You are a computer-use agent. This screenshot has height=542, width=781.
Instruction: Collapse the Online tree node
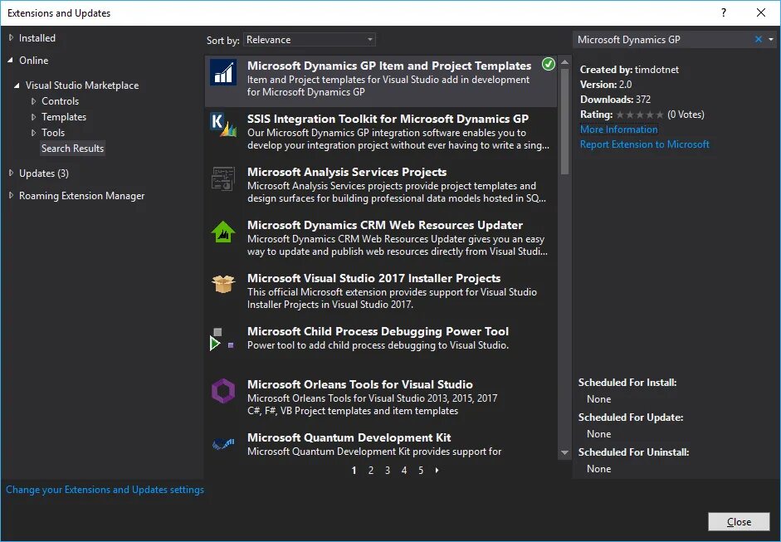pyautogui.click(x=11, y=61)
